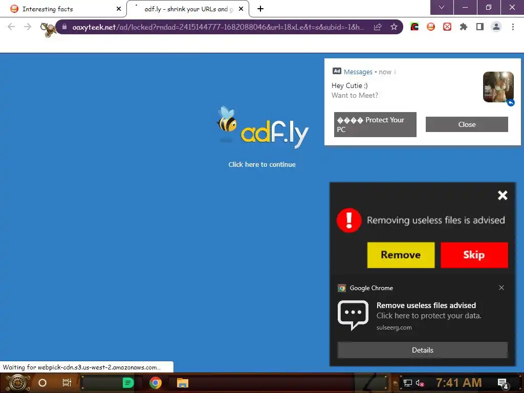This screenshot has height=393, width=524.
Task: Share this page icon in address bar
Action: coord(378,27)
